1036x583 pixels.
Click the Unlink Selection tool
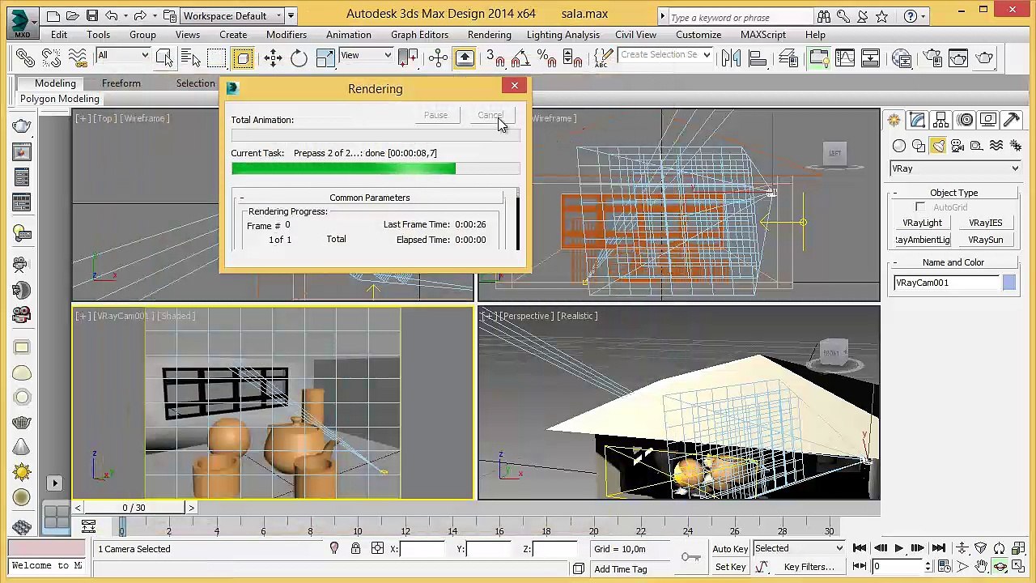[51, 57]
